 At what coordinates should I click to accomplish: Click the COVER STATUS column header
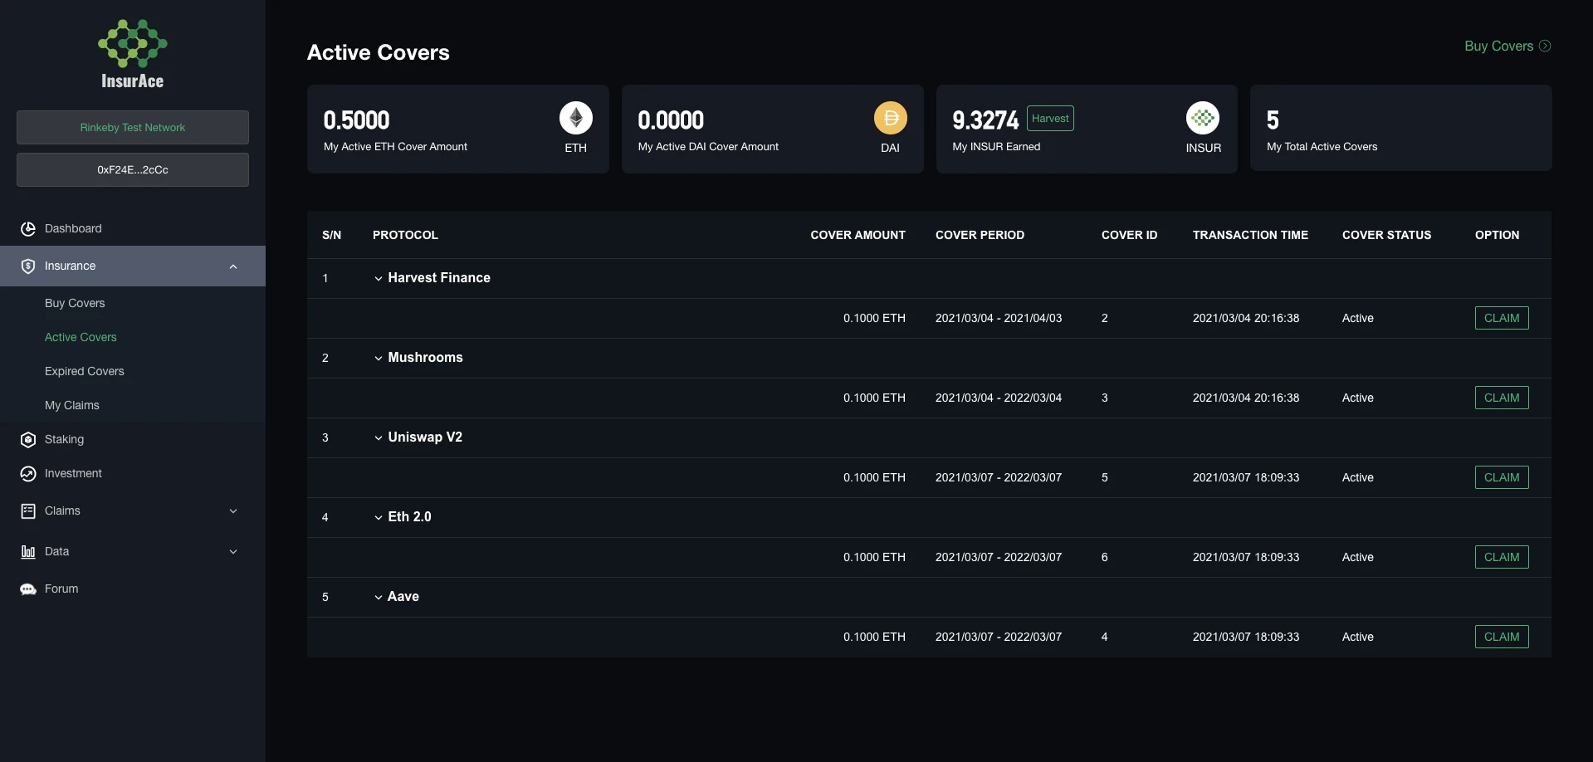click(x=1386, y=235)
